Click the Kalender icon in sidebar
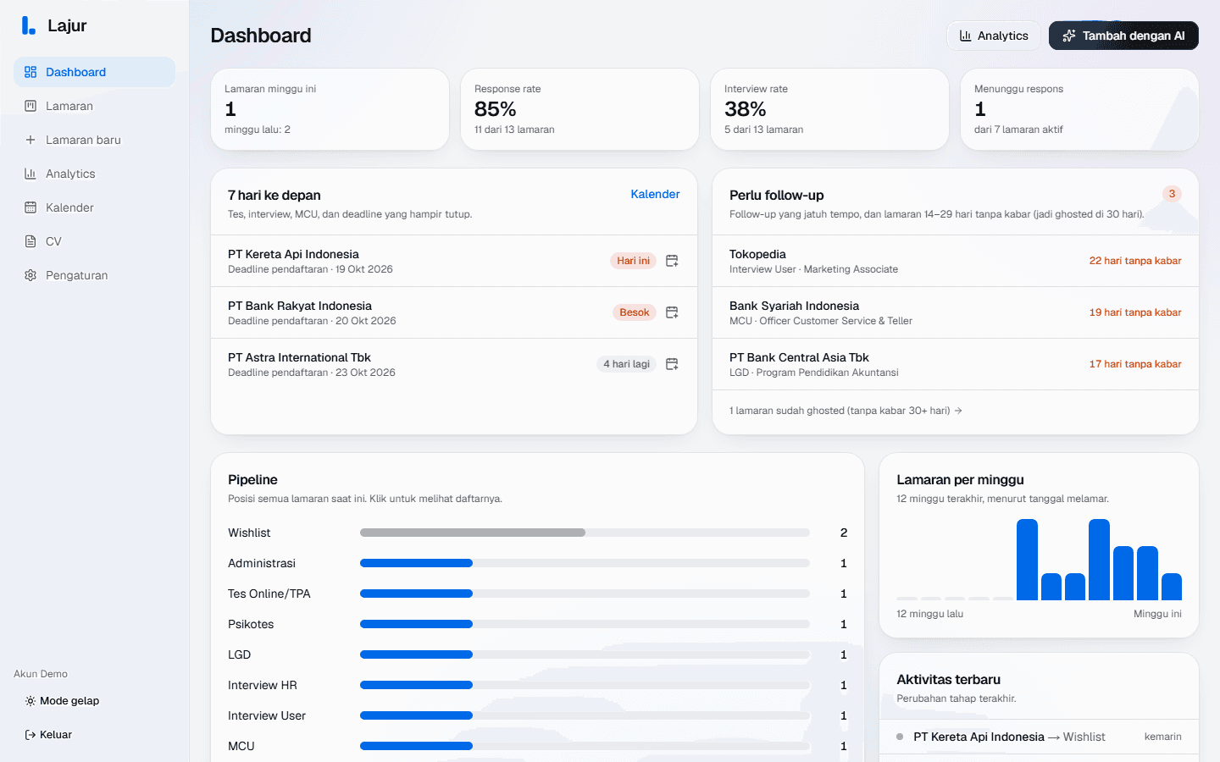The image size is (1220, 762). [x=30, y=207]
